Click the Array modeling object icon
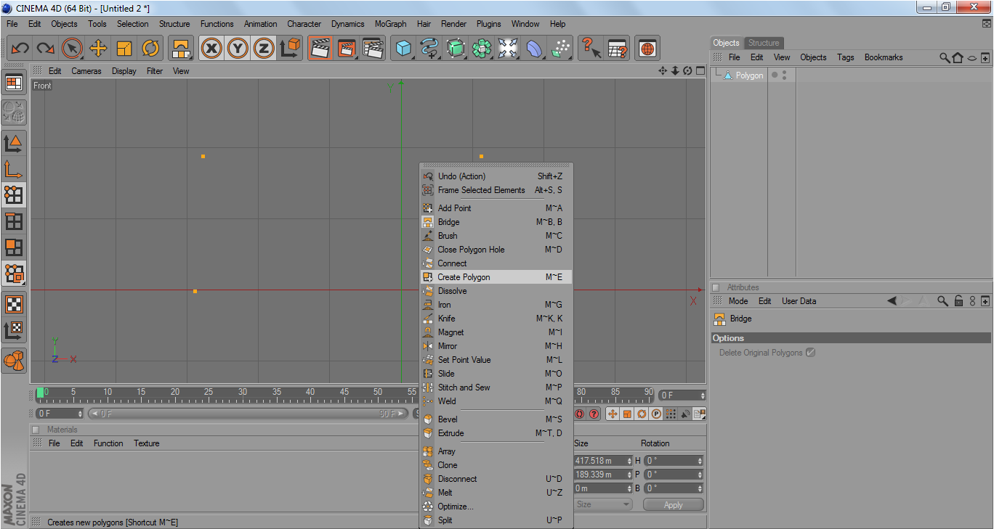994x529 pixels. pos(482,49)
